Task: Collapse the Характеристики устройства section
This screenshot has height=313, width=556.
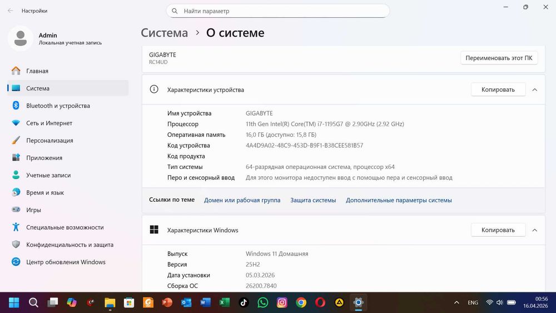Action: [535, 90]
